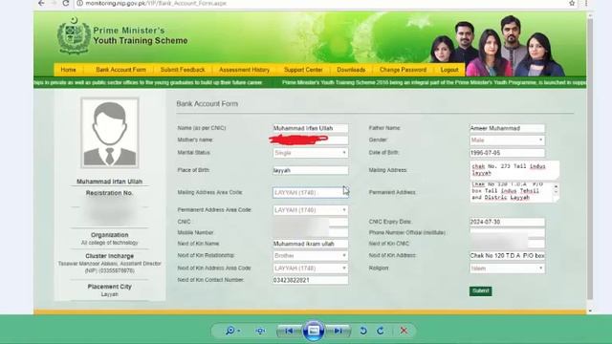The width and height of the screenshot is (612, 344).
Task: Open Bank Account Form menu item
Action: 121,70
